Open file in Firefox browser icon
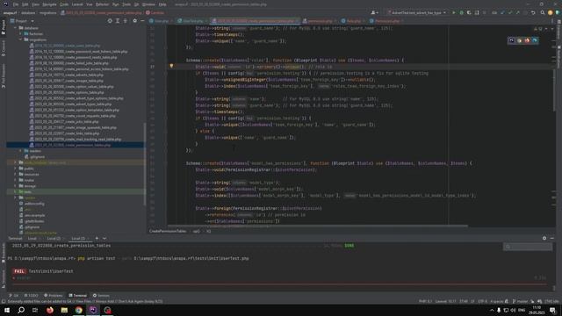562x316 pixels. pos(527,40)
